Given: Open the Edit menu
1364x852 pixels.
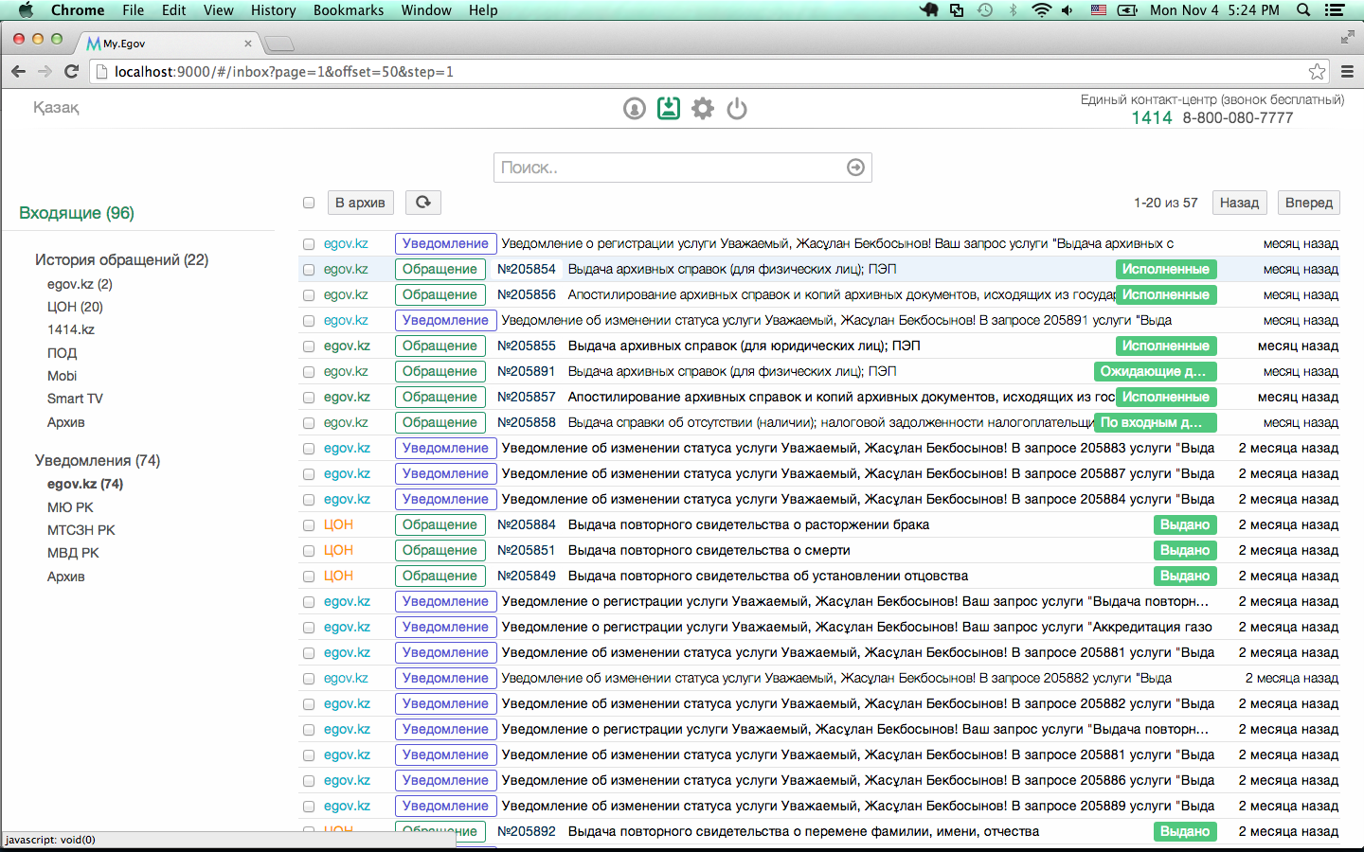Looking at the screenshot, I should pyautogui.click(x=174, y=10).
